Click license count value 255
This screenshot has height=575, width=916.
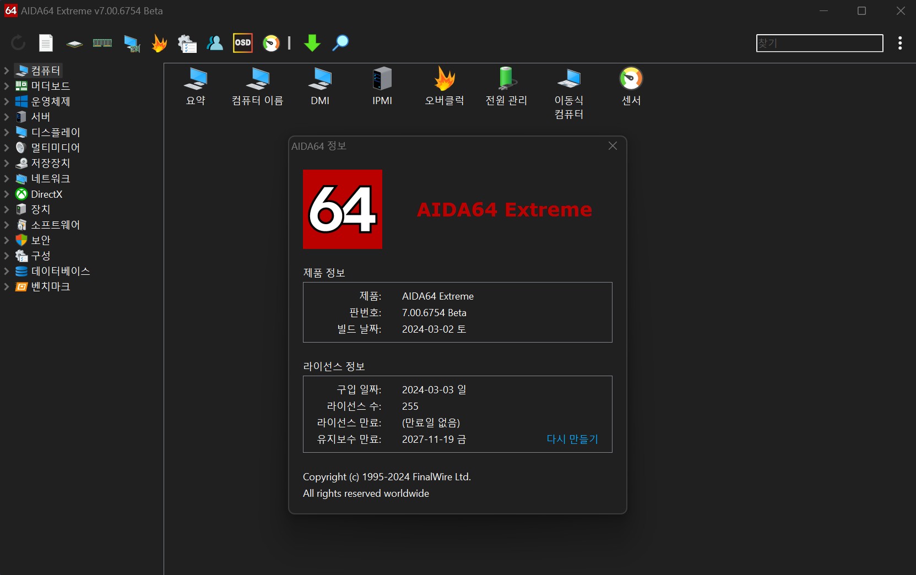pos(410,406)
